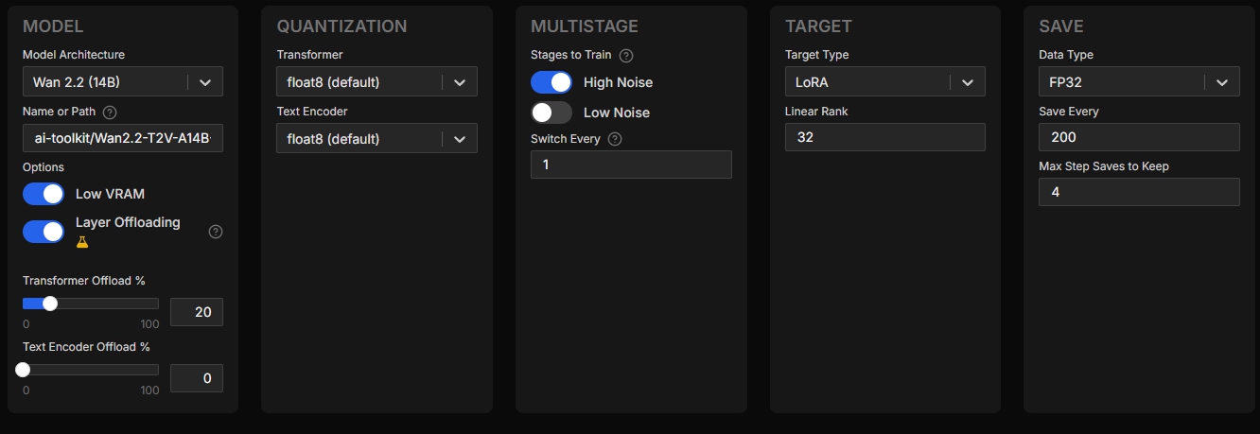Click the "Linear Rank" label
Screen dimensions: 1260x434
(x=816, y=112)
